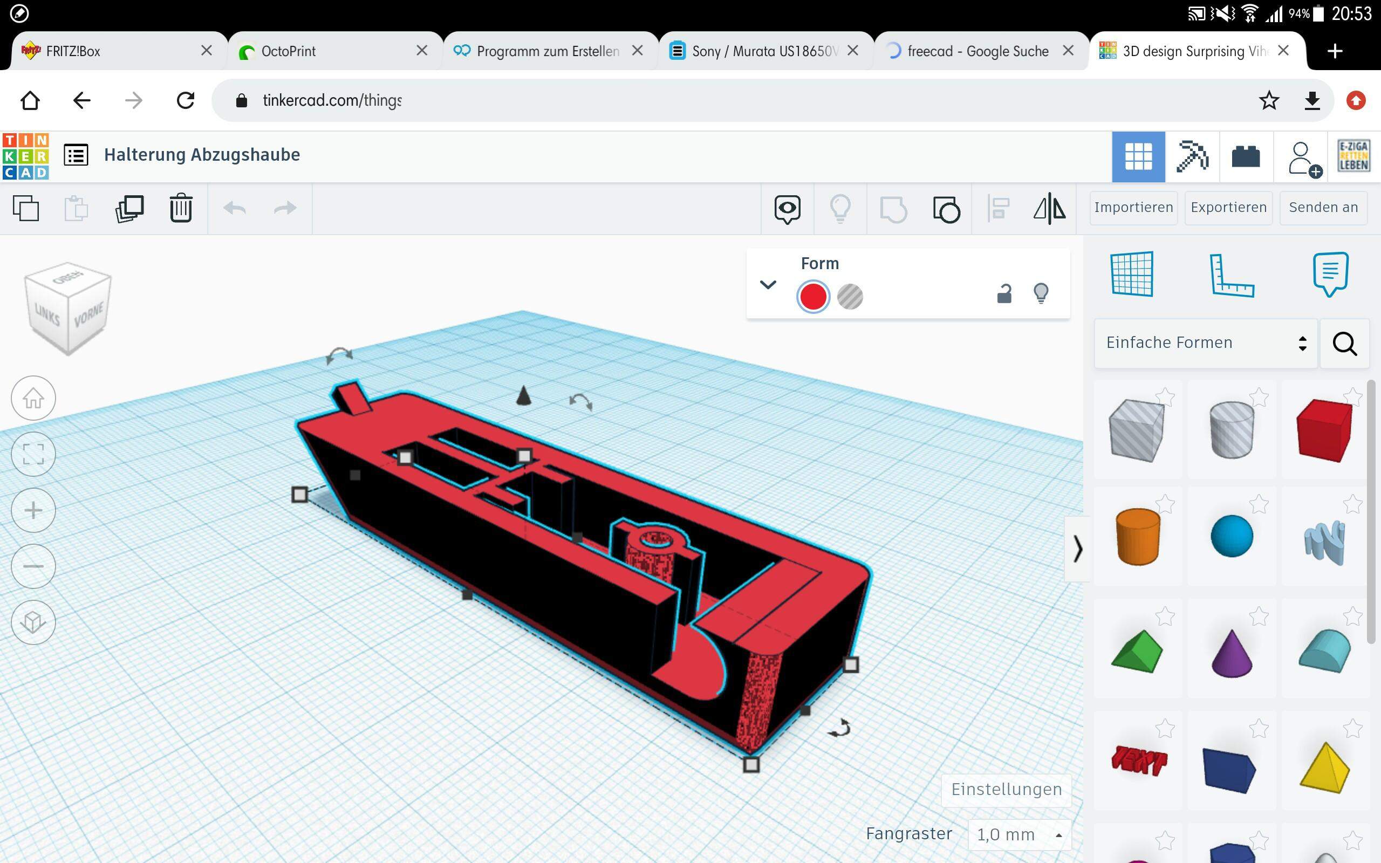1381x863 pixels.
Task: Click the Exportieren button
Action: point(1228,207)
